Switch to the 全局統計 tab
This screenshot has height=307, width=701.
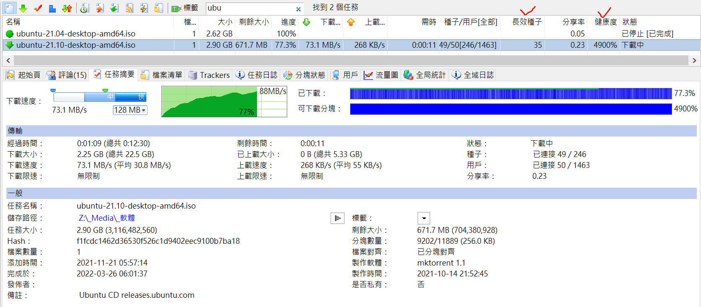425,75
